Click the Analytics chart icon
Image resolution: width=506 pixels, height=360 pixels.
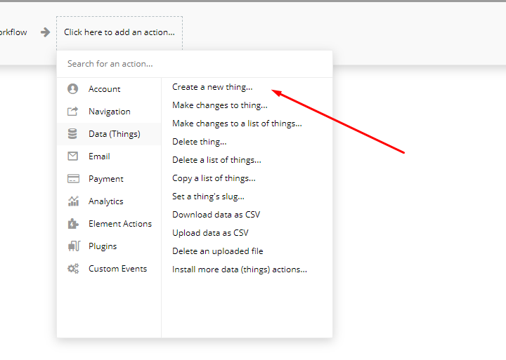pos(73,201)
